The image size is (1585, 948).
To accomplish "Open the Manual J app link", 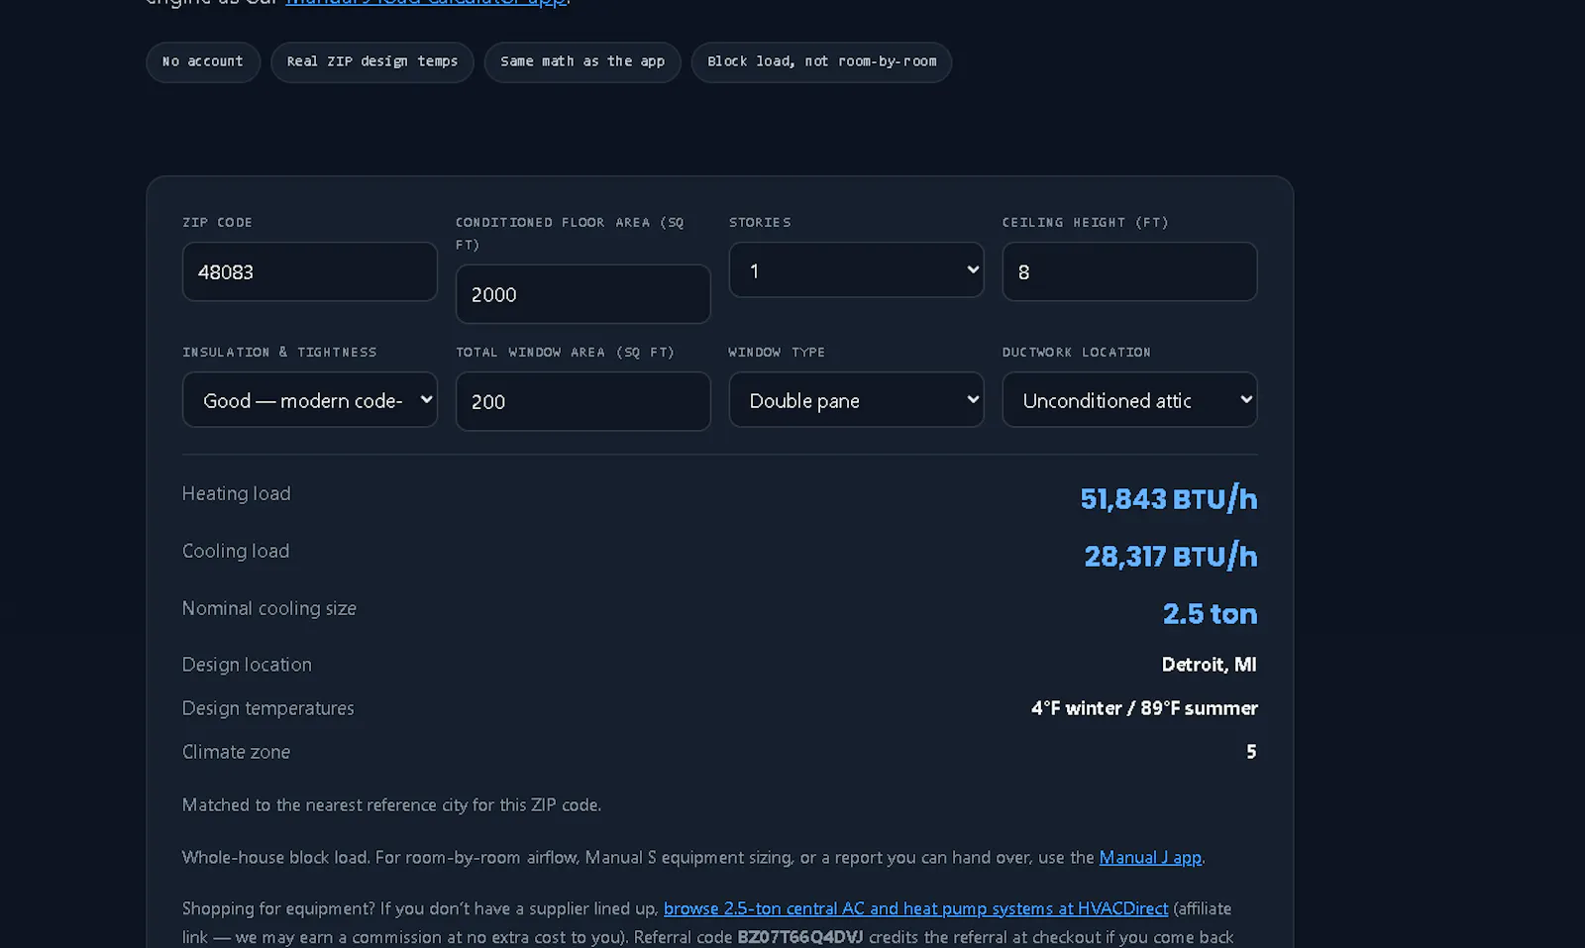I will (x=1150, y=858).
